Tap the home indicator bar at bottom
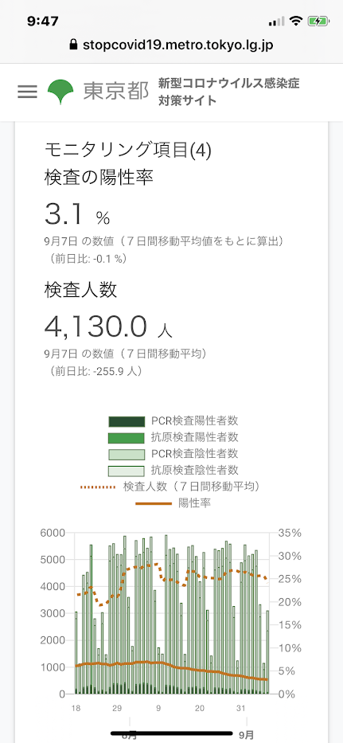 click(x=172, y=733)
